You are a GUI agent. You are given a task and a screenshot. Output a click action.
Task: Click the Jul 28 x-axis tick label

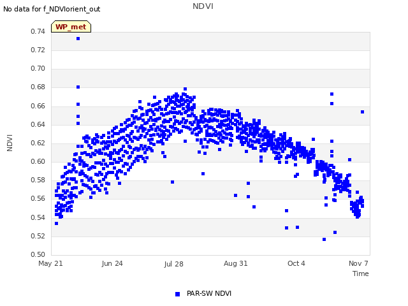click(x=173, y=264)
